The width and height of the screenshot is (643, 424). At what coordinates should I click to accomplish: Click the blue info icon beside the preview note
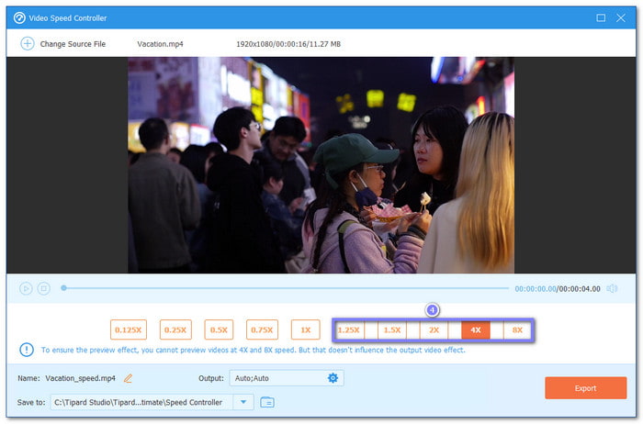(x=27, y=350)
